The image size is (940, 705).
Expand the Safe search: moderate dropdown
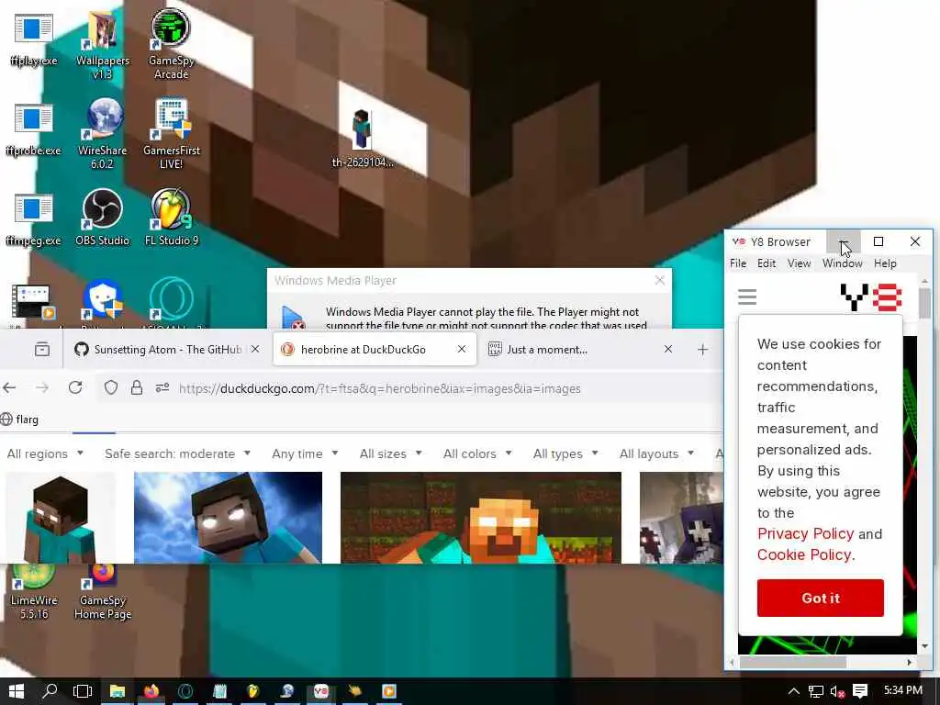pyautogui.click(x=177, y=453)
